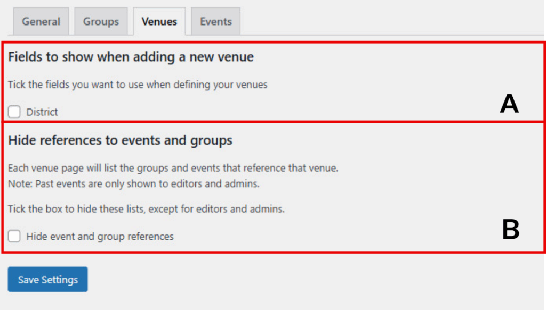Click the 'Note: Past events' line

(x=134, y=183)
